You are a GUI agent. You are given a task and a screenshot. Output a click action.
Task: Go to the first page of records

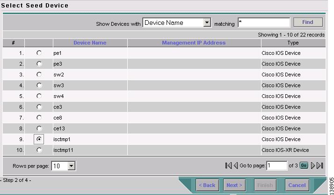pos(228,165)
